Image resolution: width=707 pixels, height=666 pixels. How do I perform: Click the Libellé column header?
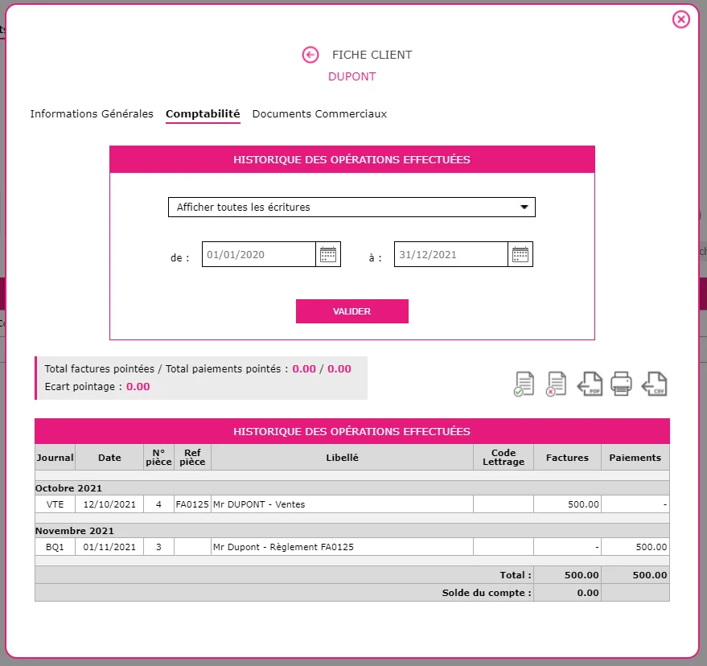pyautogui.click(x=342, y=457)
